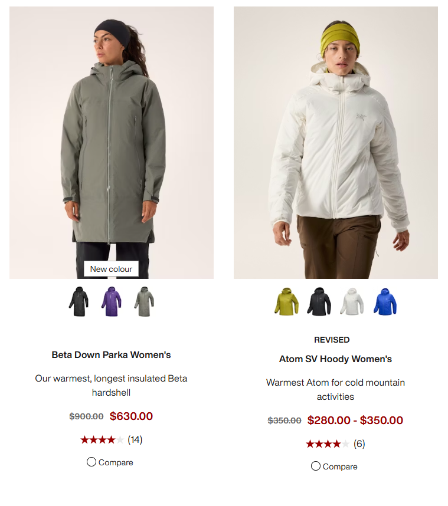Click the white hoody model product photo
This screenshot has height=506, width=448.
click(x=336, y=143)
